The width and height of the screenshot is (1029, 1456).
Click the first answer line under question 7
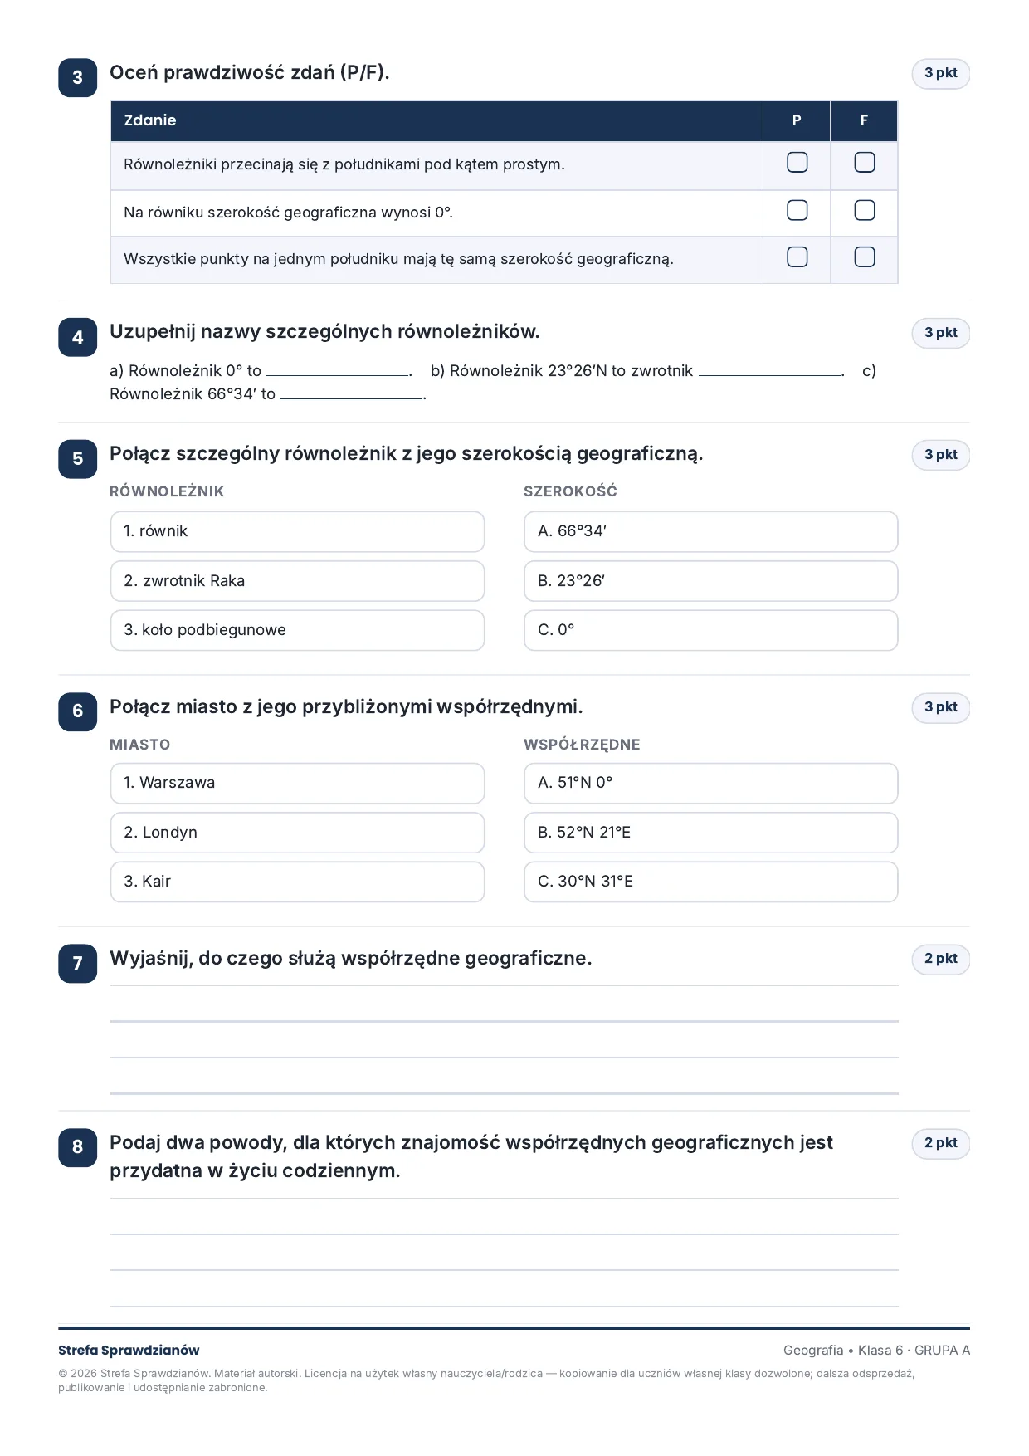pos(504,1021)
